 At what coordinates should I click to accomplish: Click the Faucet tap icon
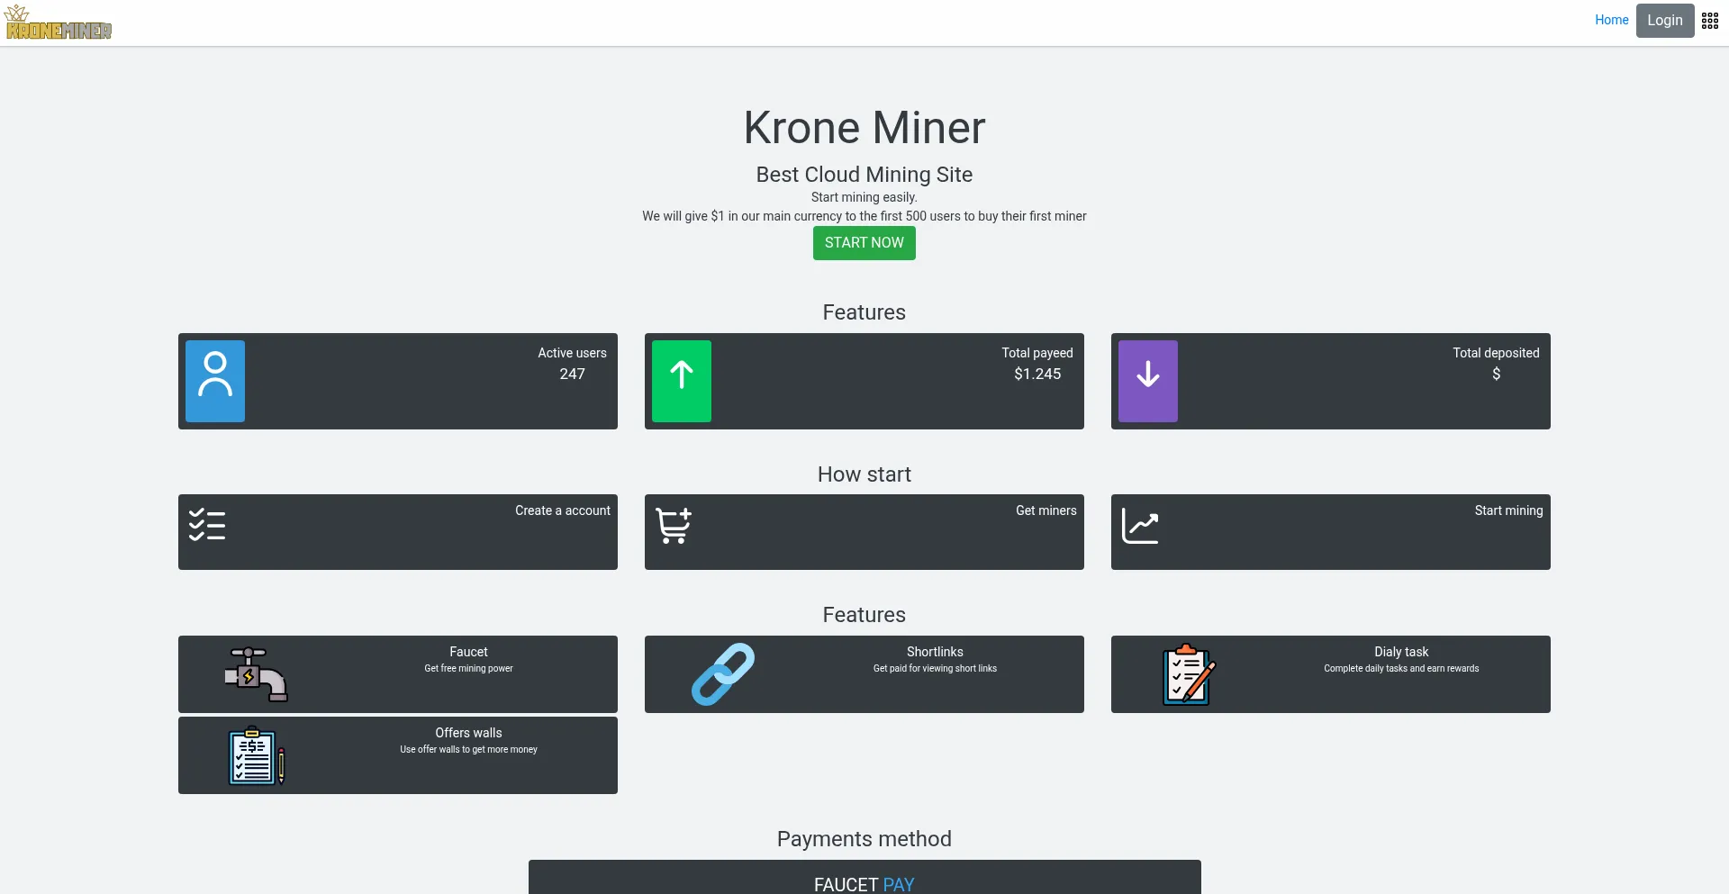tap(256, 674)
